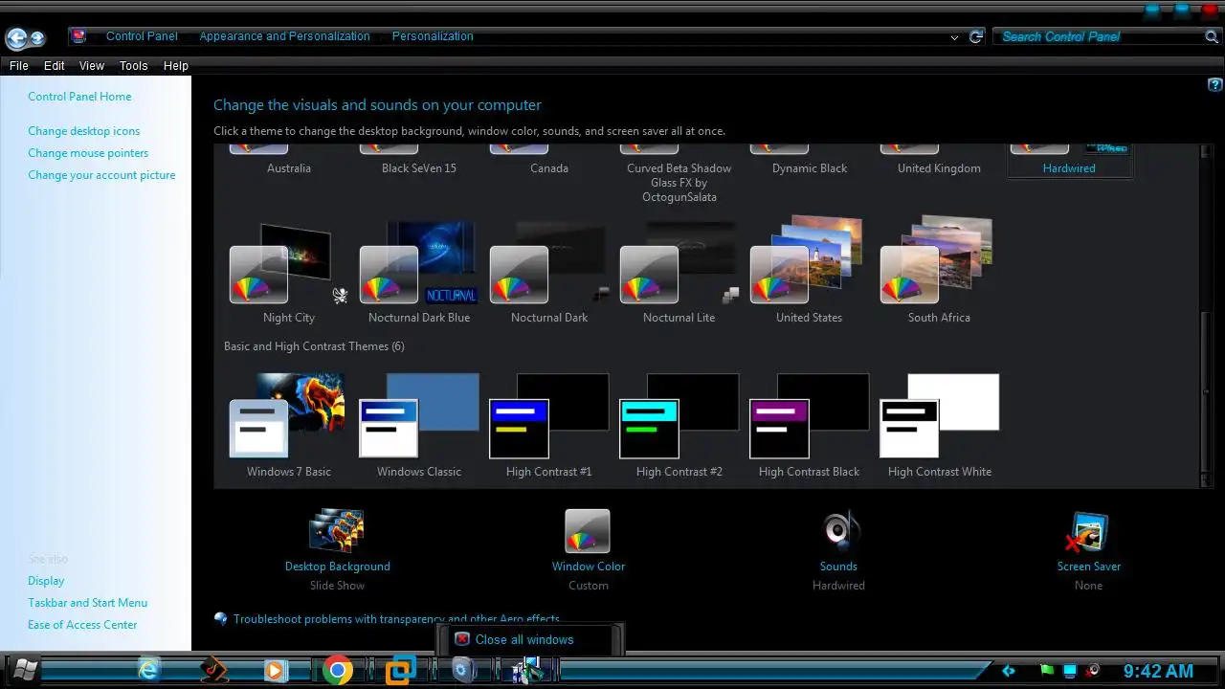Select the United Kingdom theme

point(940,161)
